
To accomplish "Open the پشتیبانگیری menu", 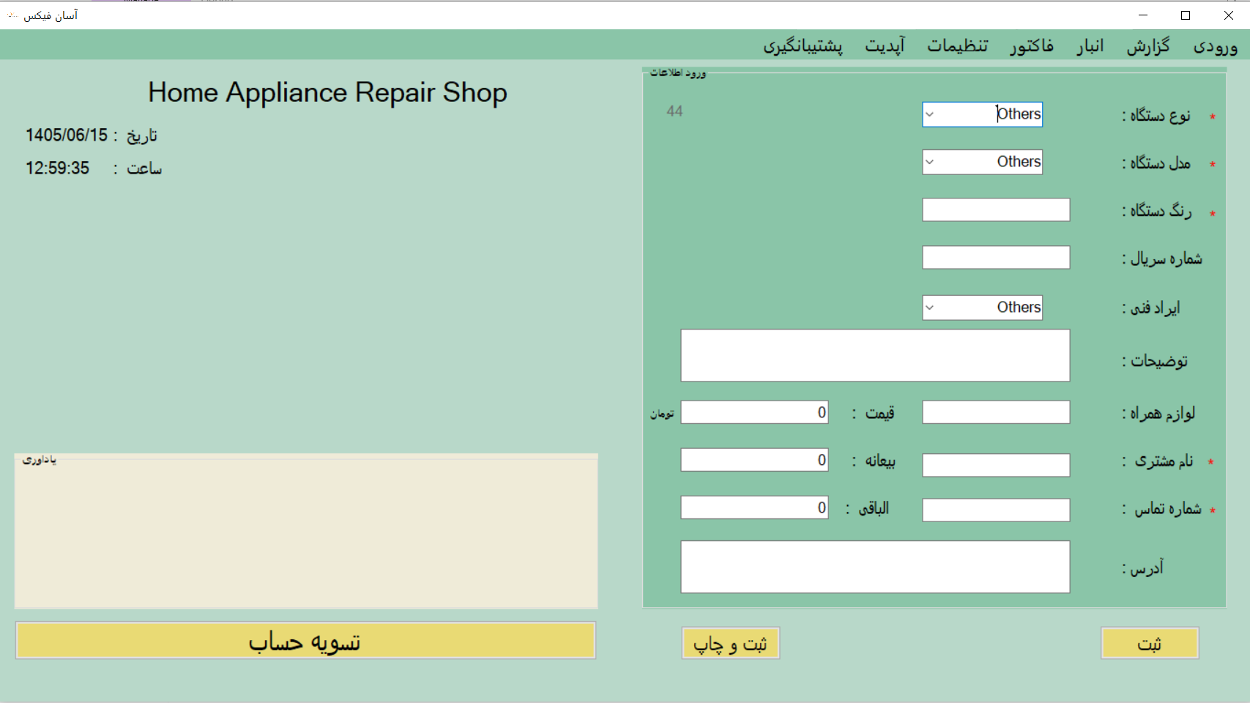I will coord(803,46).
